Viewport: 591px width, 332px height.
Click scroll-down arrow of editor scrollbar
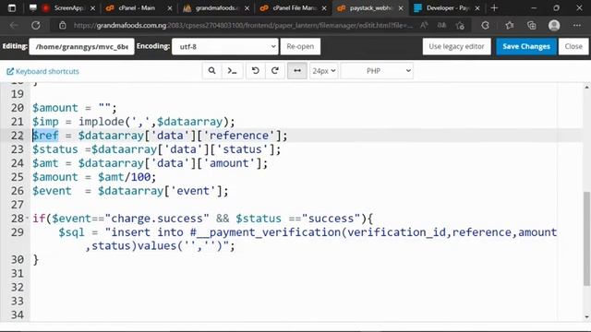586,317
